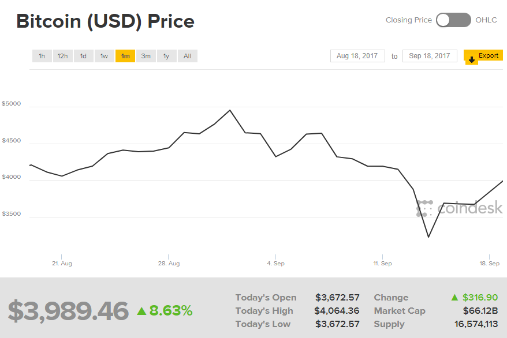This screenshot has width=507, height=338.
Task: Open the Aug 18, 2017 start date field
Action: click(x=357, y=56)
